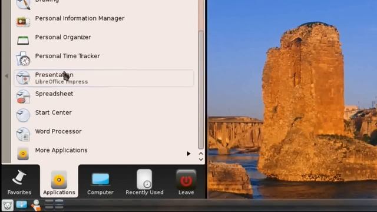Launch Spreadsheet entry
Screen dimensions: 377x212
coord(104,97)
